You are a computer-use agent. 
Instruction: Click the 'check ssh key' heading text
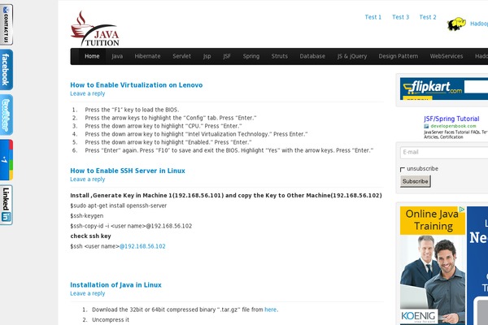[90, 236]
